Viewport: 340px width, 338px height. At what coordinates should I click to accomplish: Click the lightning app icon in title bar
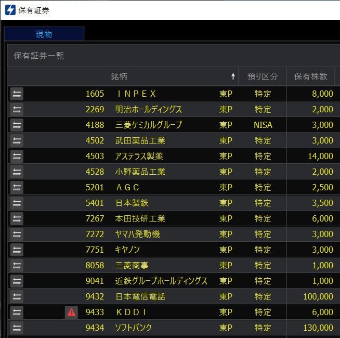pyautogui.click(x=10, y=10)
